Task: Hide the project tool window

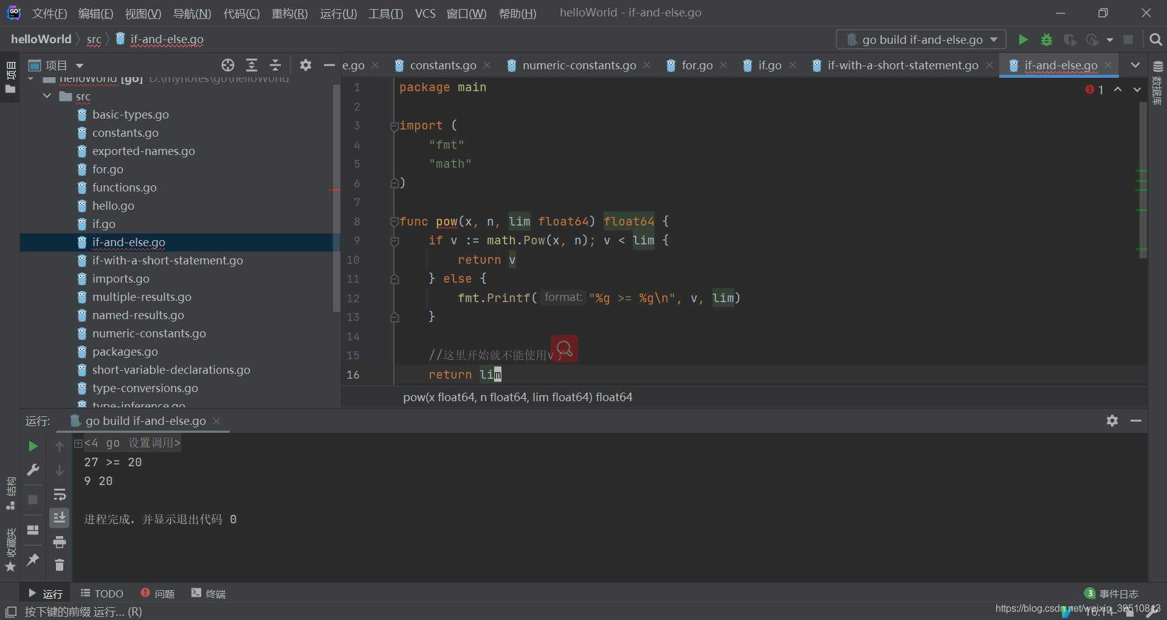Action: pos(329,65)
